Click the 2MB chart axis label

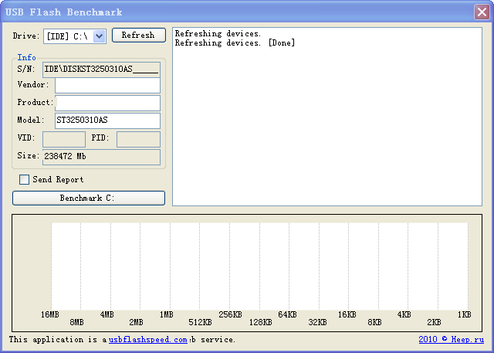[x=136, y=322]
